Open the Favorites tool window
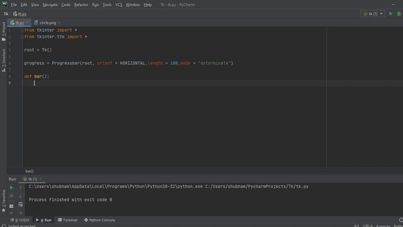The image size is (403, 227). point(4,201)
